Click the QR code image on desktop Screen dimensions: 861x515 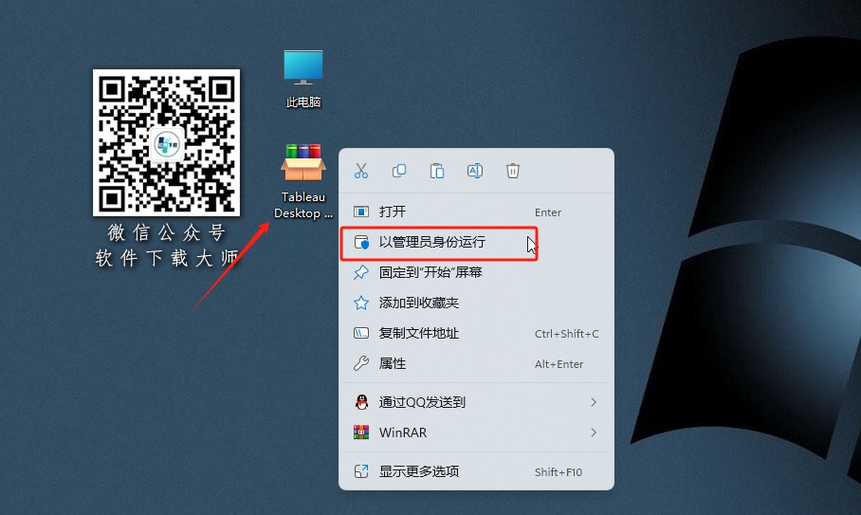pyautogui.click(x=166, y=143)
